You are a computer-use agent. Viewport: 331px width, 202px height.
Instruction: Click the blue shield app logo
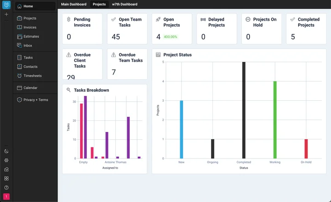(6, 5)
